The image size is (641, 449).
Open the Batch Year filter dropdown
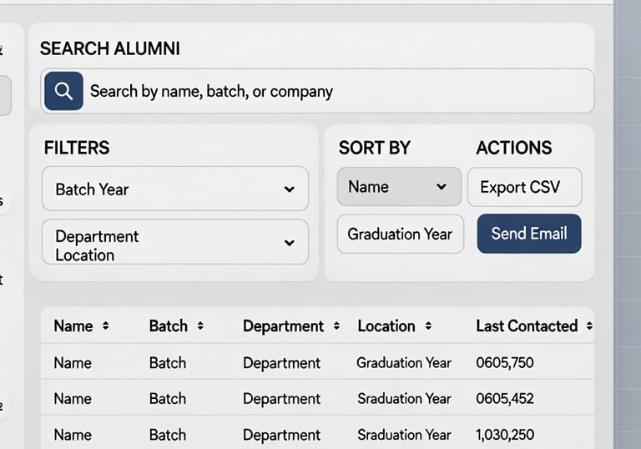point(174,189)
